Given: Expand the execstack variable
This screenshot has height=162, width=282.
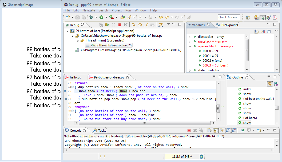Looking at the screenshot, I should pos(190,42).
